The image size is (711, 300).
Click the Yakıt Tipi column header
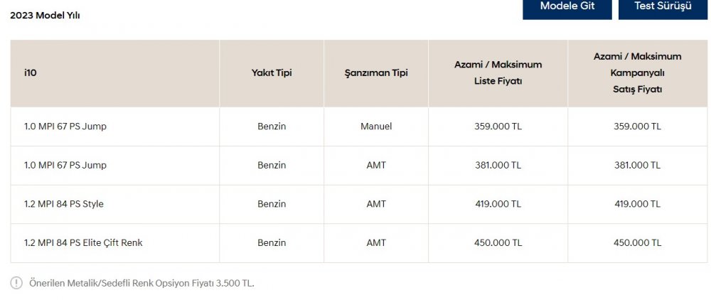(272, 73)
